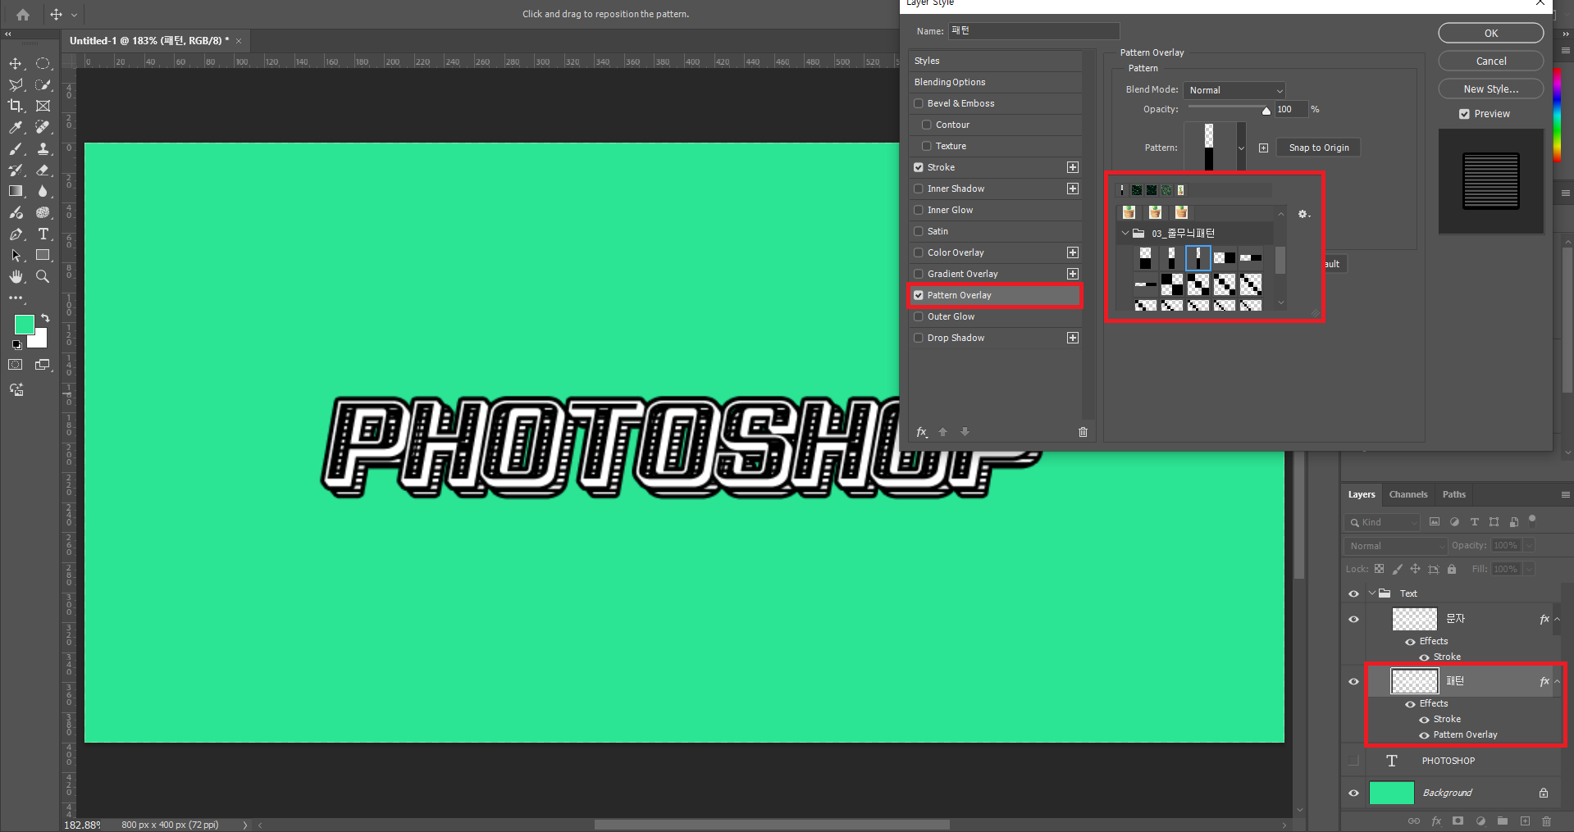The height and width of the screenshot is (832, 1574).
Task: Toggle Quick Mask mode
Action: (x=16, y=365)
